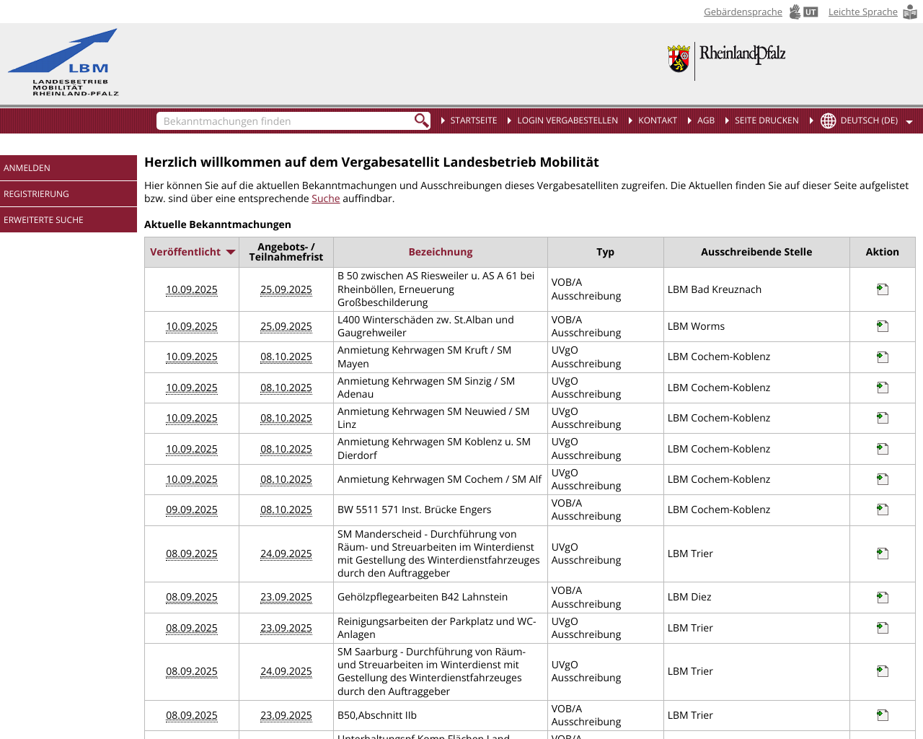Click the Typ column header

point(605,252)
